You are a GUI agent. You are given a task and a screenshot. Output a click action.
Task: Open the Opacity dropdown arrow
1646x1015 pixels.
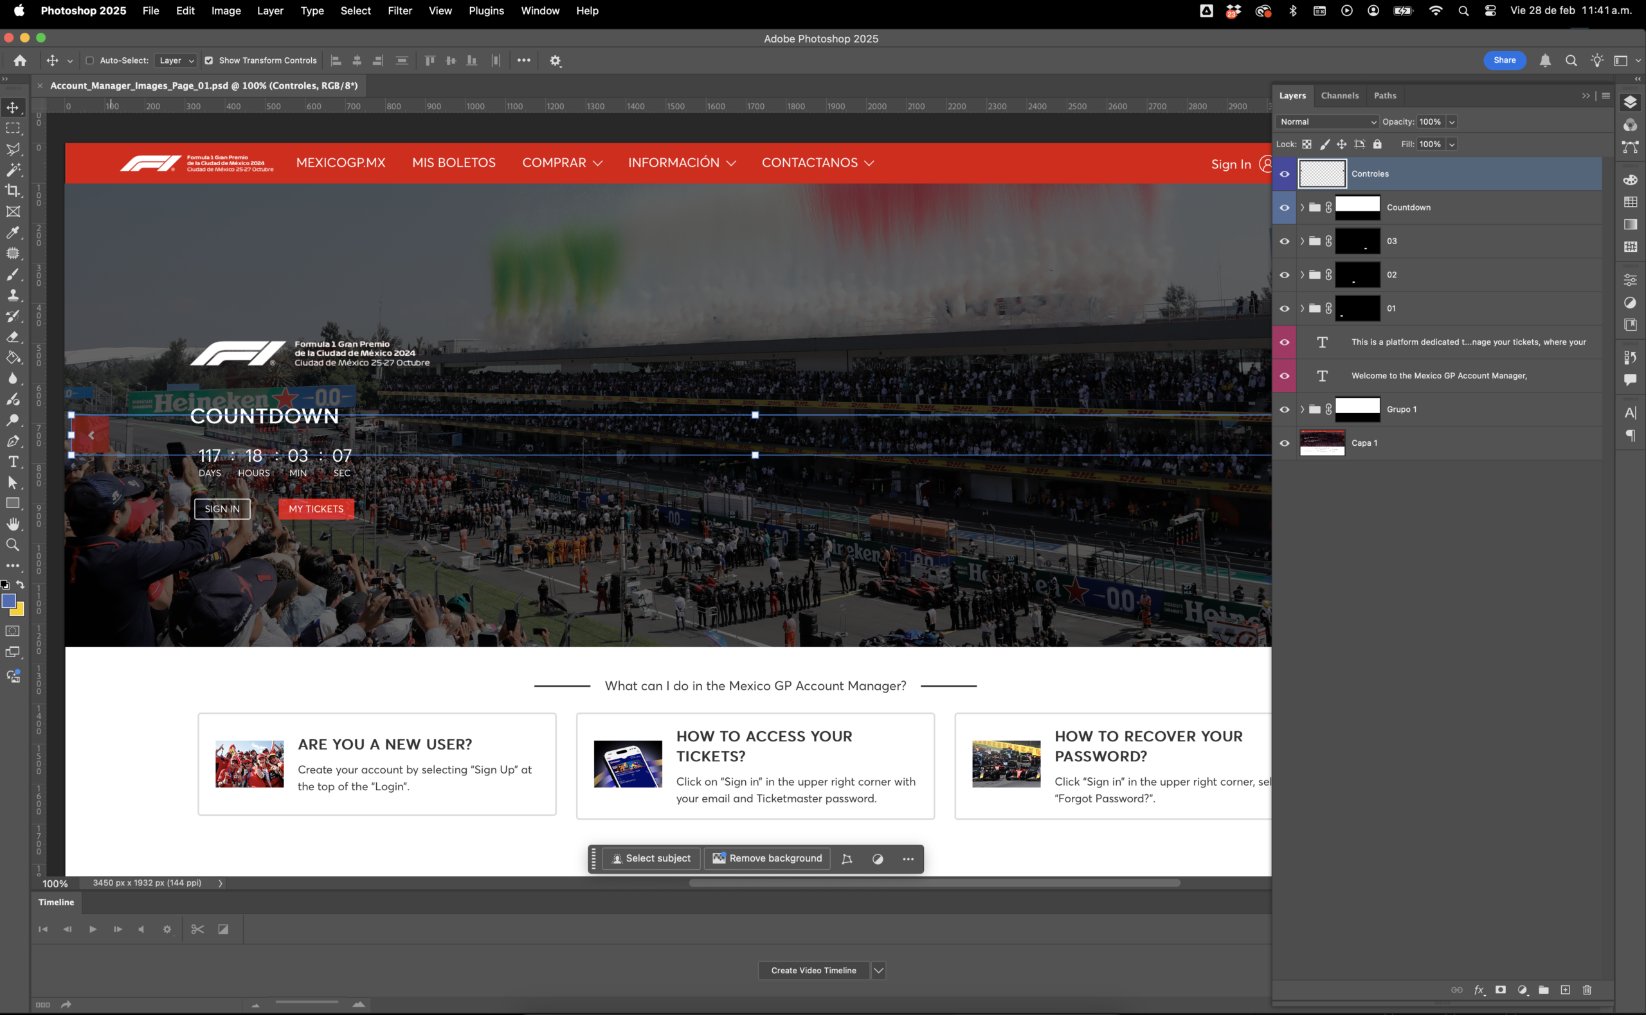tap(1451, 121)
